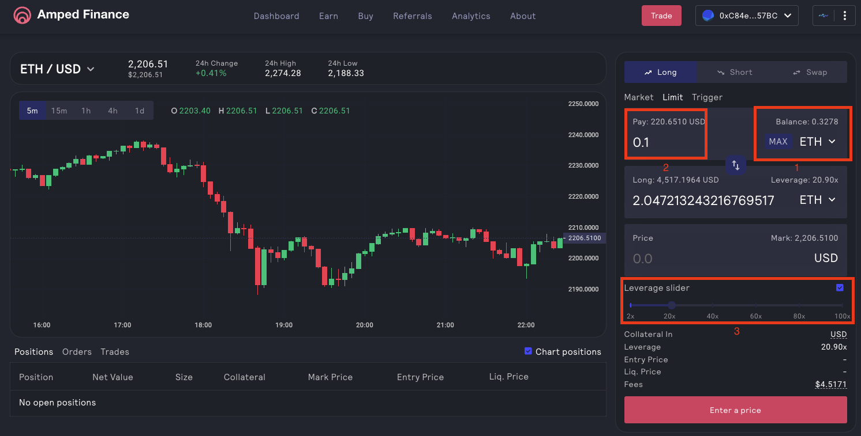Select the Swap tab
This screenshot has height=436, width=861.
(810, 72)
